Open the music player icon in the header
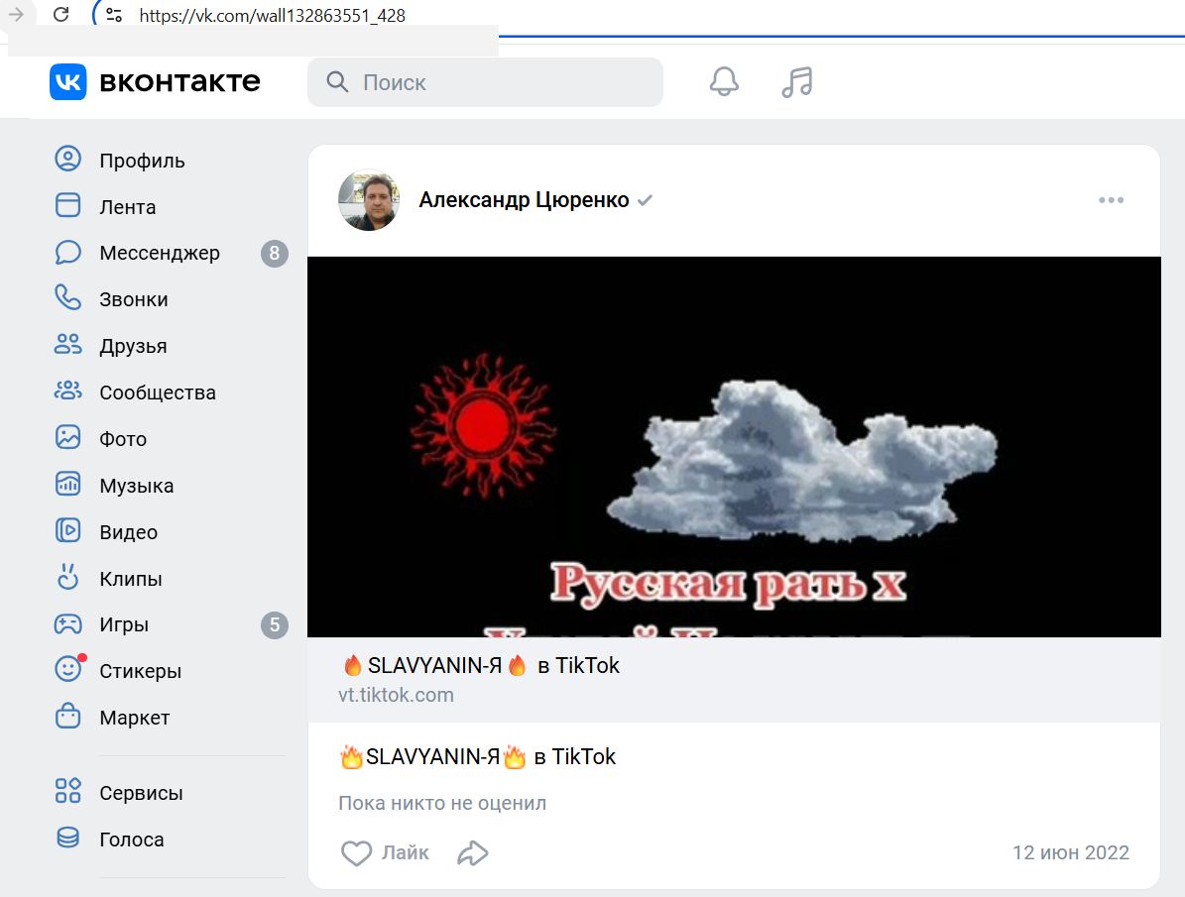 pos(795,82)
